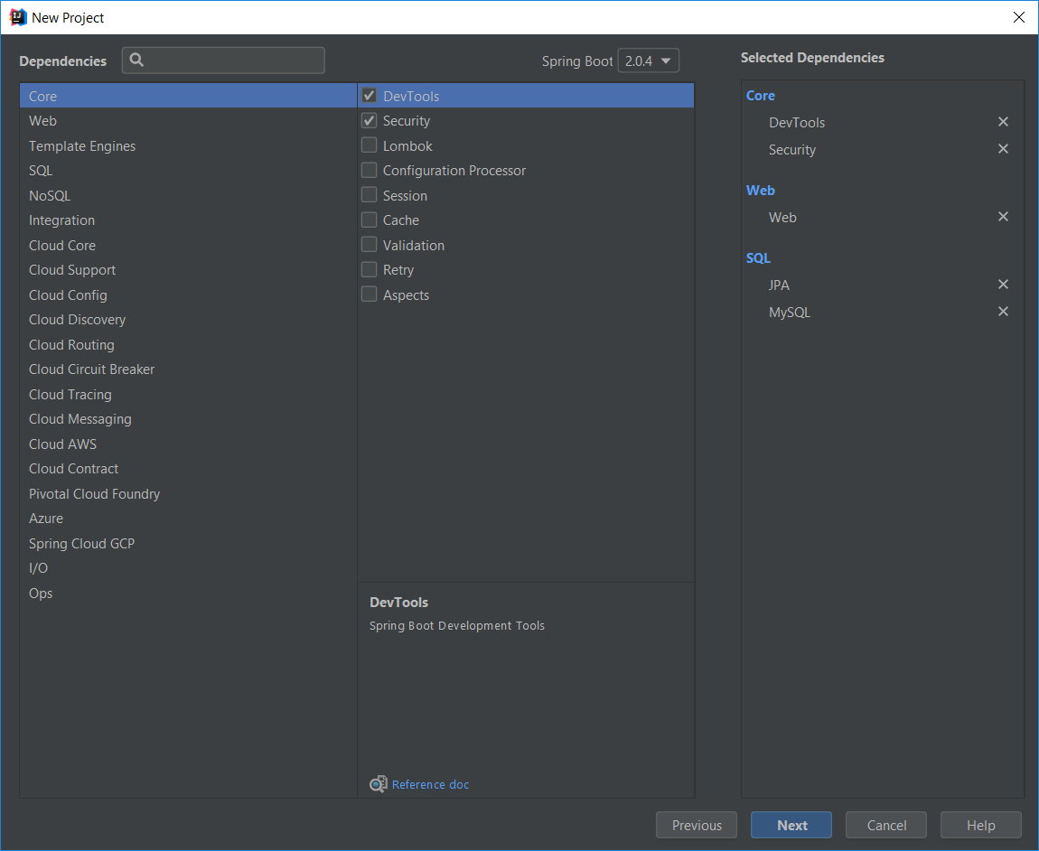The width and height of the screenshot is (1039, 851).
Task: Open the Cloud AWS category
Action: (x=188, y=444)
